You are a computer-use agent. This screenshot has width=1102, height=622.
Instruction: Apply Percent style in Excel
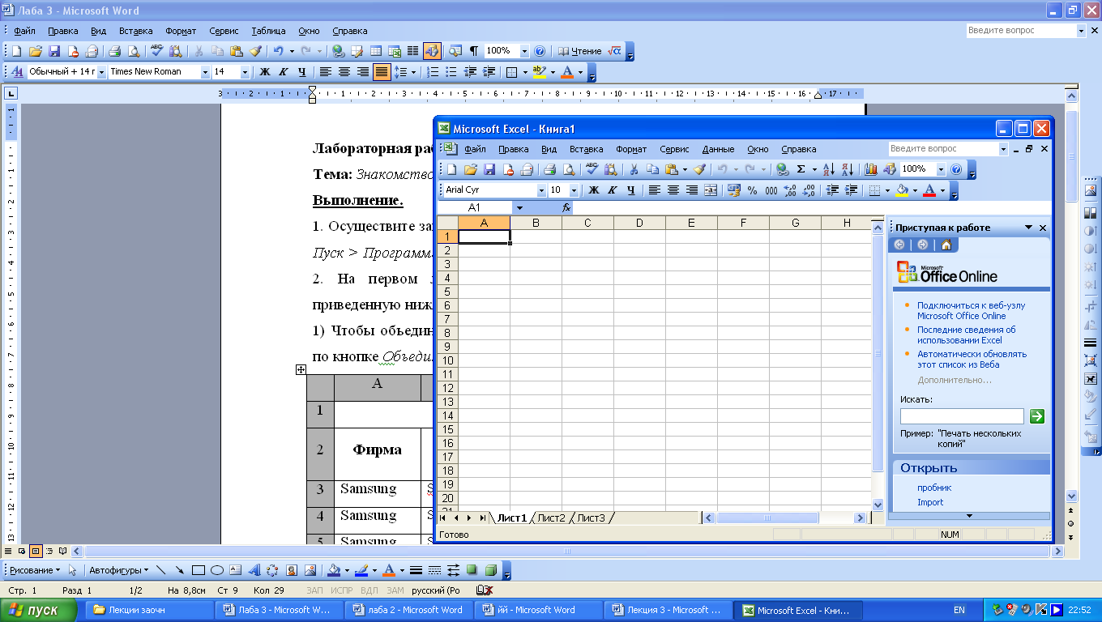(x=752, y=190)
